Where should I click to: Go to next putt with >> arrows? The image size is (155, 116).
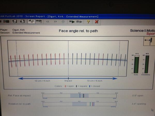(55, 22)
